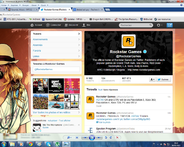Click Actualiser in Suggestions
This screenshot has height=147, width=184.
[52, 121]
